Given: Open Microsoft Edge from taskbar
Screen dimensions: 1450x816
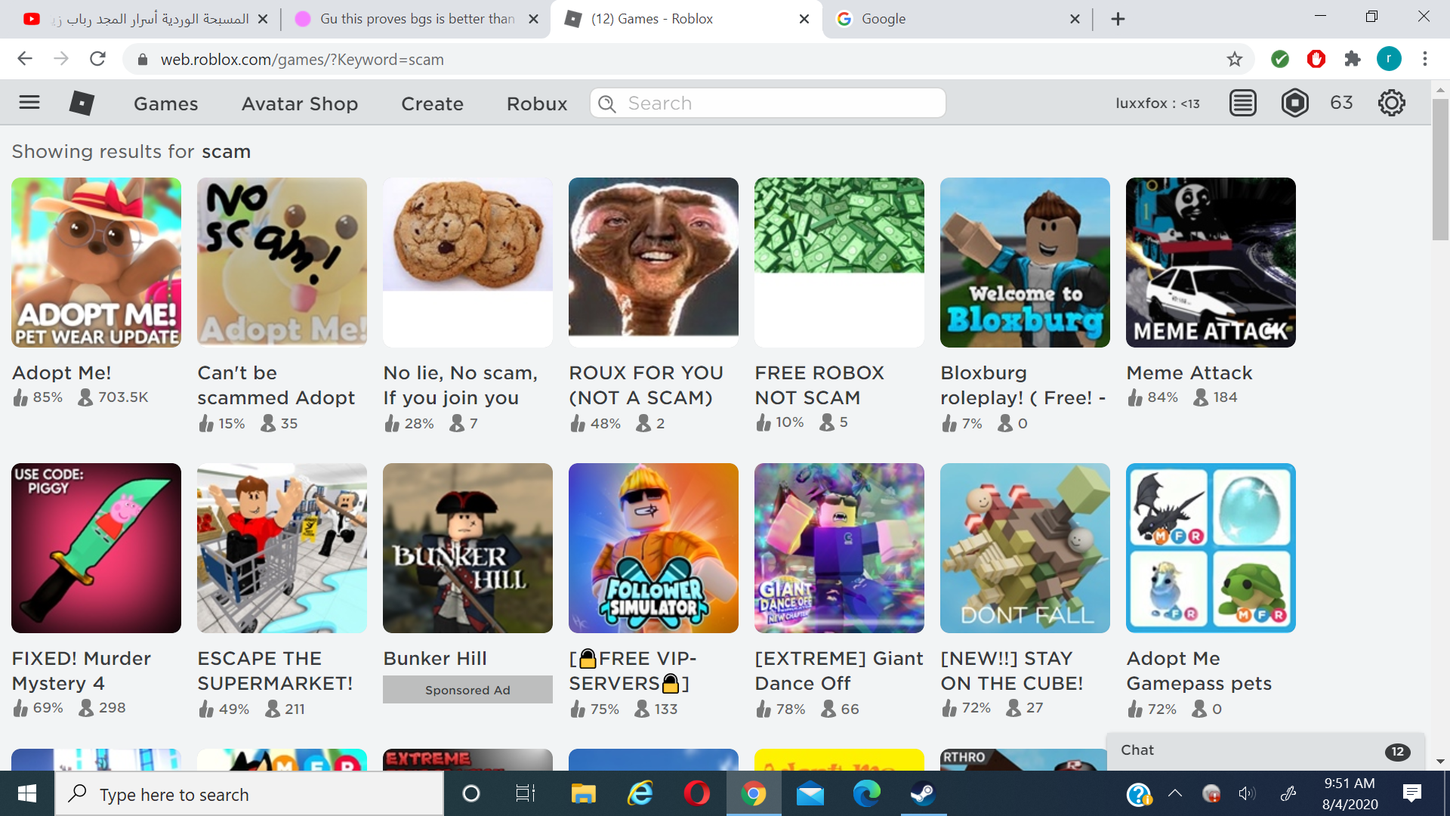Looking at the screenshot, I should pos(866,793).
